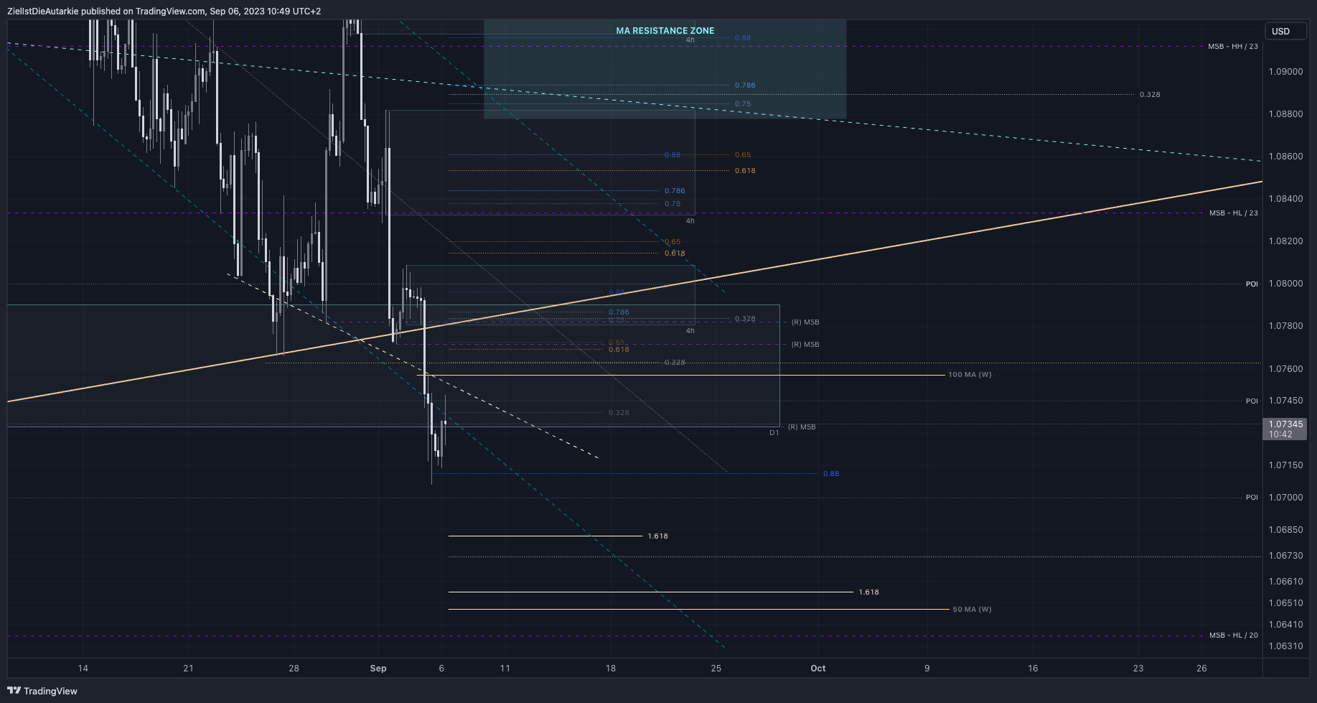Image resolution: width=1317 pixels, height=703 pixels.
Task: Click the 1.07000 price axis label
Action: [1286, 498]
